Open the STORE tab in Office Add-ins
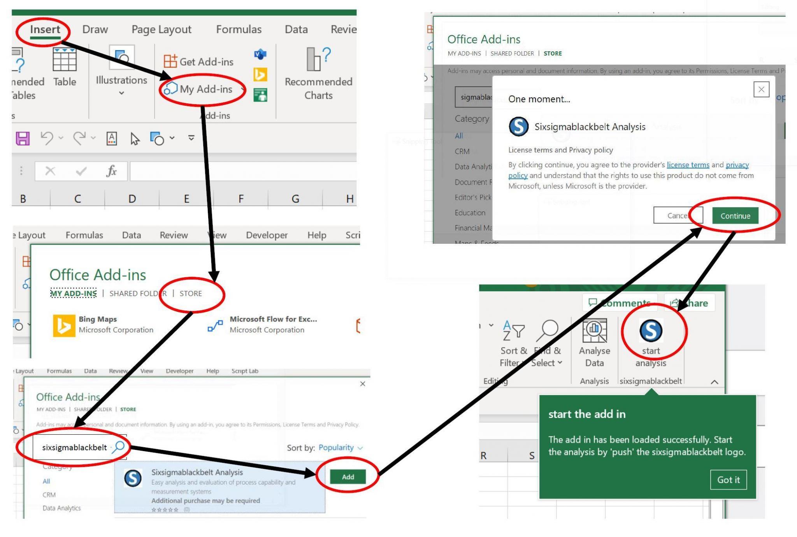797x537 pixels. (x=191, y=294)
